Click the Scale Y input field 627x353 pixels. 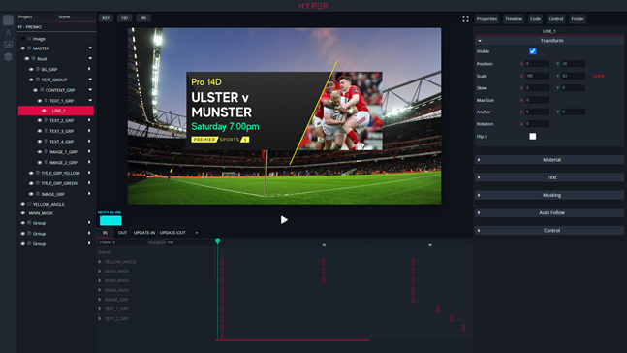point(574,76)
